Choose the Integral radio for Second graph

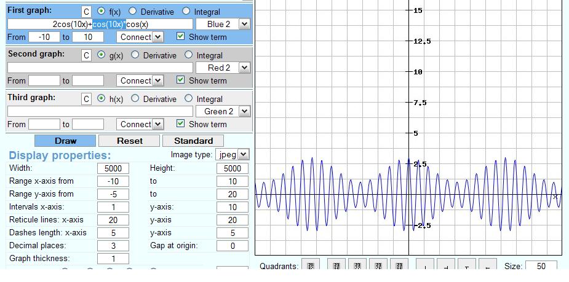point(188,55)
